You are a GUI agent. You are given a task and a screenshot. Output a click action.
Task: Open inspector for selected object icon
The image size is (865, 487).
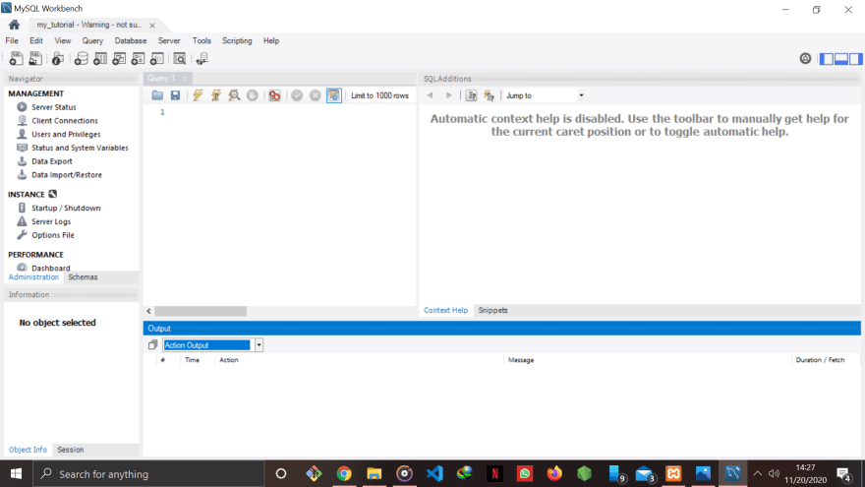point(58,58)
